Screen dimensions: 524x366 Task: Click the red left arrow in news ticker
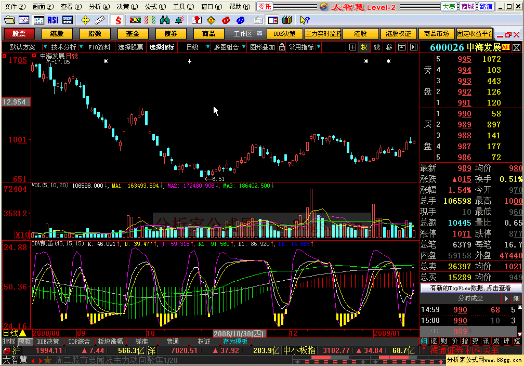pos(33,361)
